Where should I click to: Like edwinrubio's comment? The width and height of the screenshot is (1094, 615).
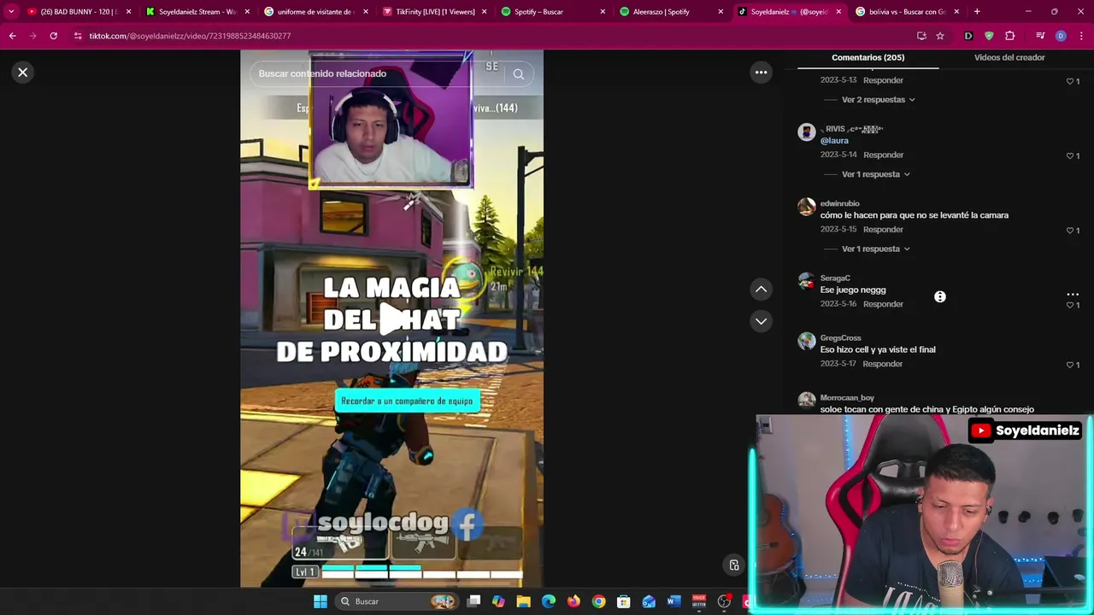(1070, 231)
